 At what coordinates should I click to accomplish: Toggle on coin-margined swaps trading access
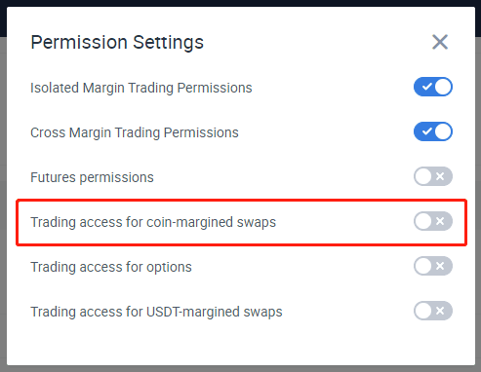click(x=433, y=221)
